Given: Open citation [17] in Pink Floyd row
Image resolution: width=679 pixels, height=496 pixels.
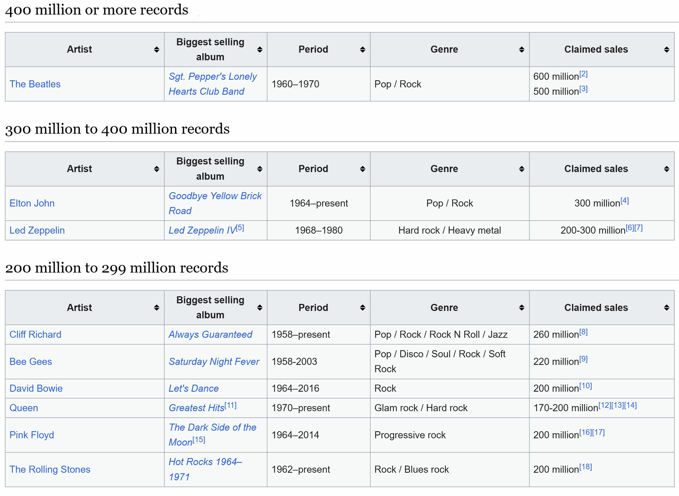Looking at the screenshot, I should pos(599,432).
